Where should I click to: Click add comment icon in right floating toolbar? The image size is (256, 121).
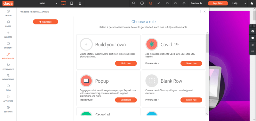tap(252, 31)
